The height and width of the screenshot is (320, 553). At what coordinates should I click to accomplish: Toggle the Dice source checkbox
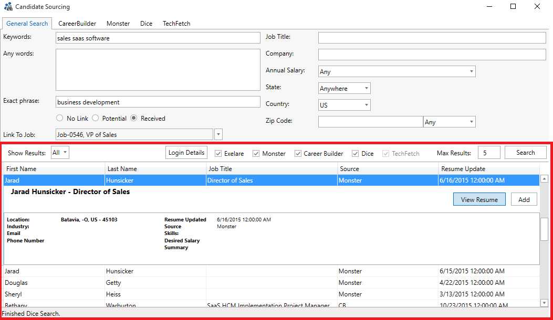[x=355, y=153]
